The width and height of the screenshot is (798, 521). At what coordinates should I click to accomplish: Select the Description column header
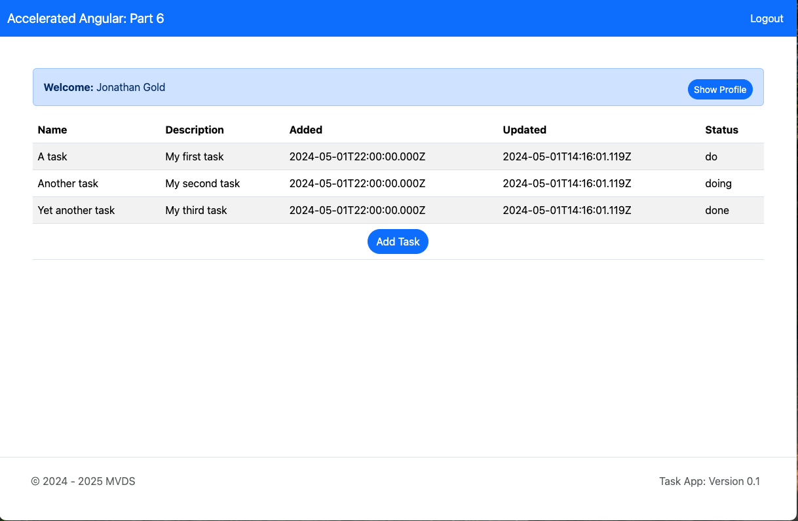tap(195, 130)
